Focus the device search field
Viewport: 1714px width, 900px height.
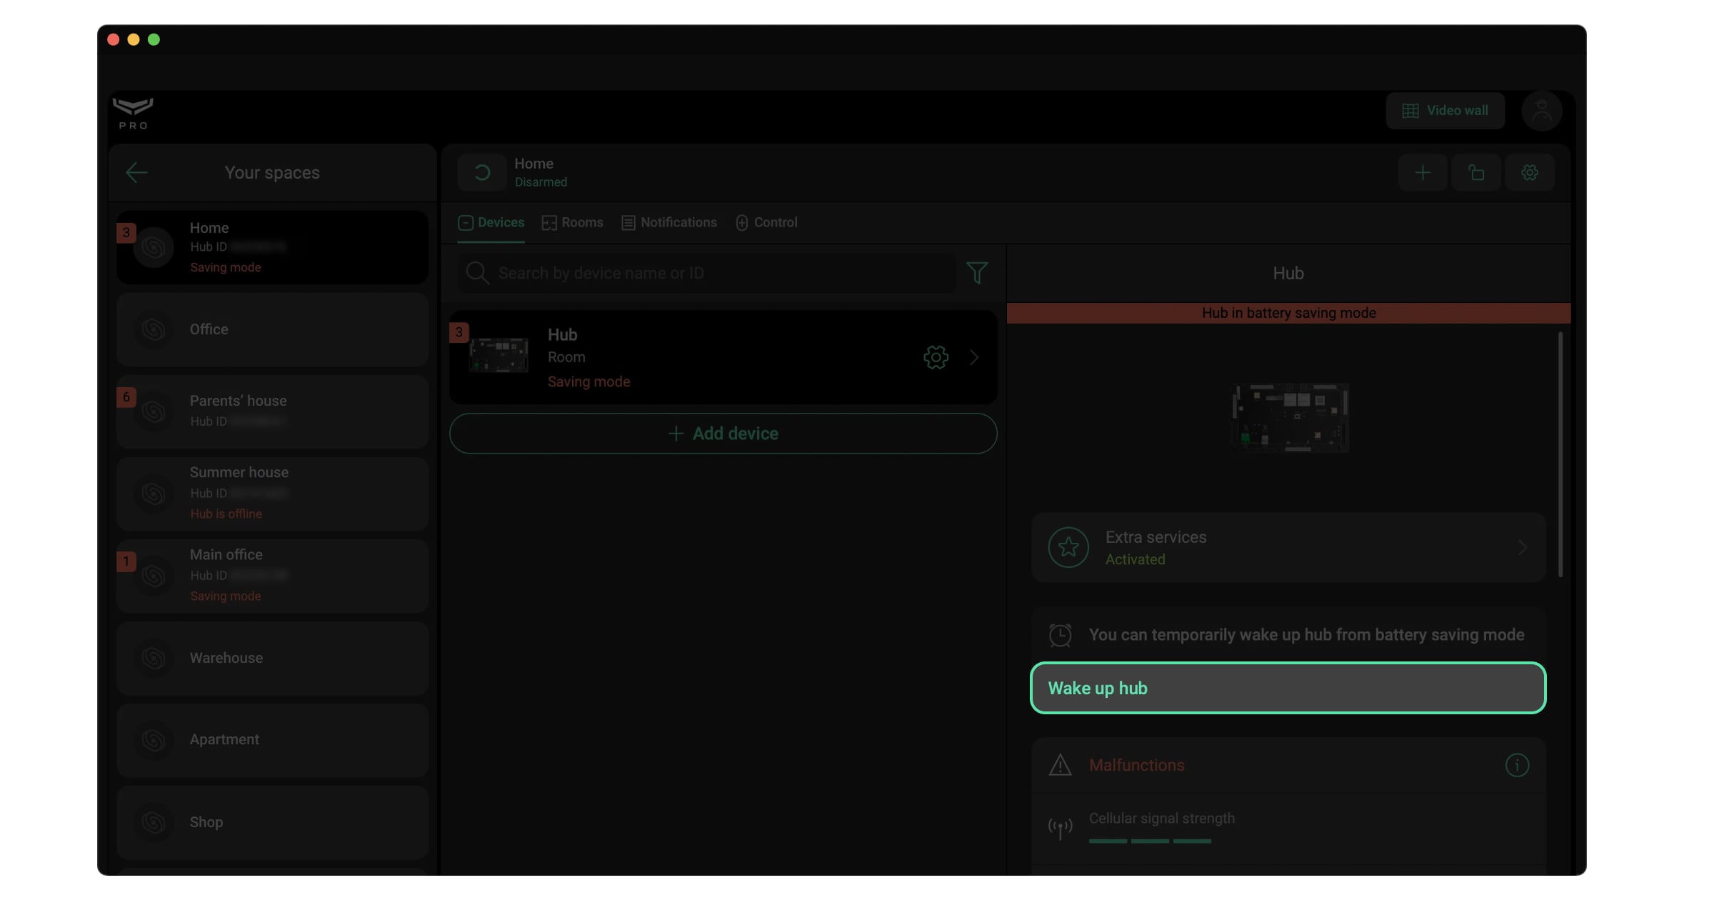[707, 273]
